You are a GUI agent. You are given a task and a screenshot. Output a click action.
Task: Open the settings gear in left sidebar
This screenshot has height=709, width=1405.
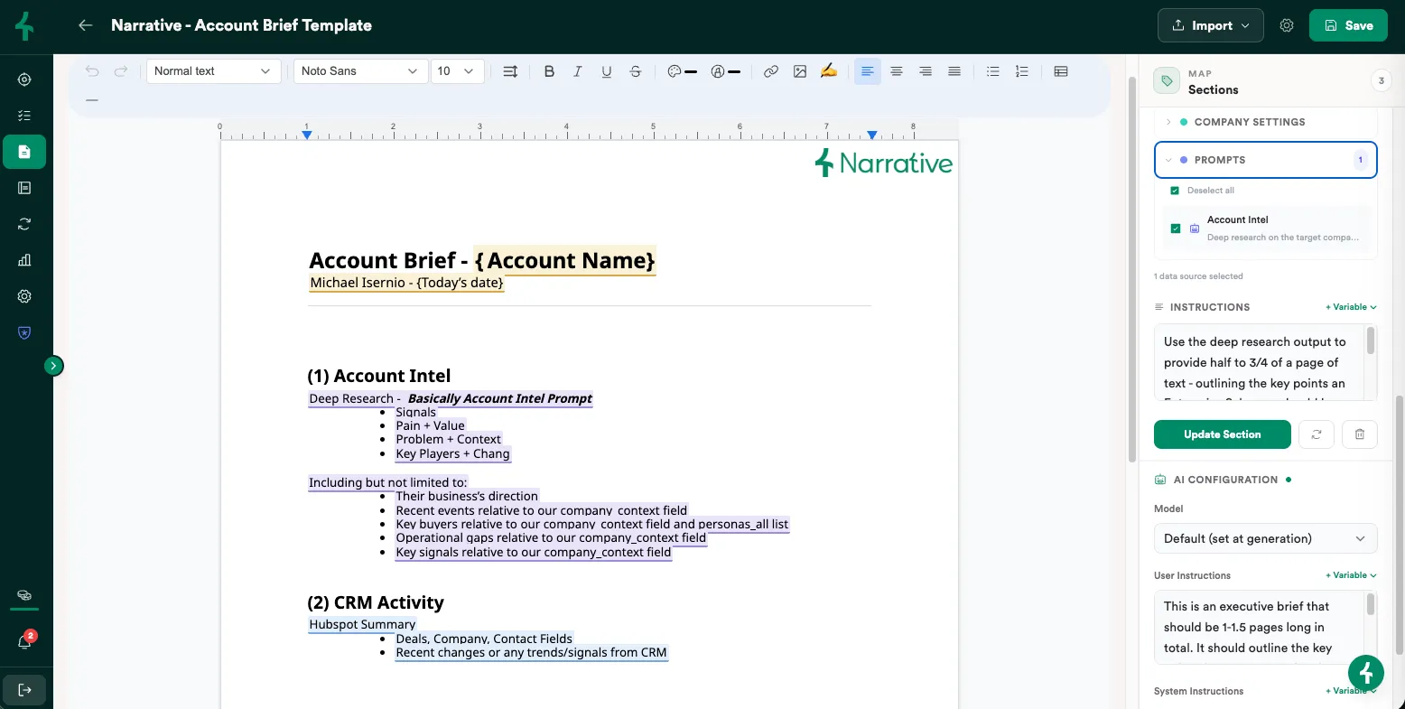point(24,296)
